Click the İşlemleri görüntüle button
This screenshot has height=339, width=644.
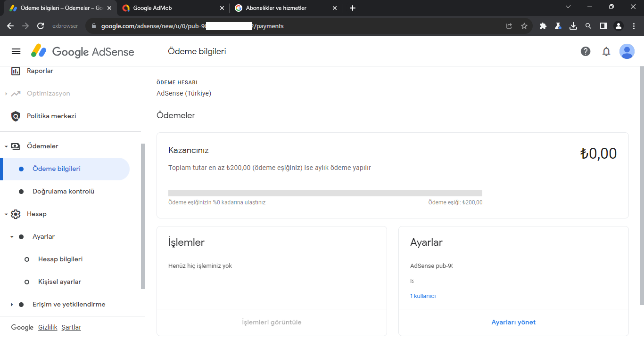272,322
